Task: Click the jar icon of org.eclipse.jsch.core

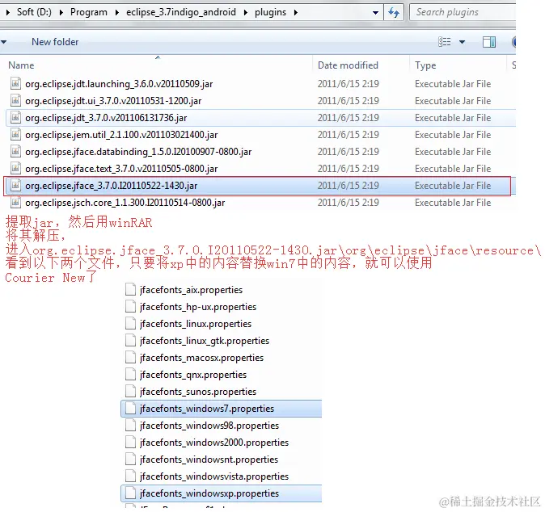Action: coord(15,203)
